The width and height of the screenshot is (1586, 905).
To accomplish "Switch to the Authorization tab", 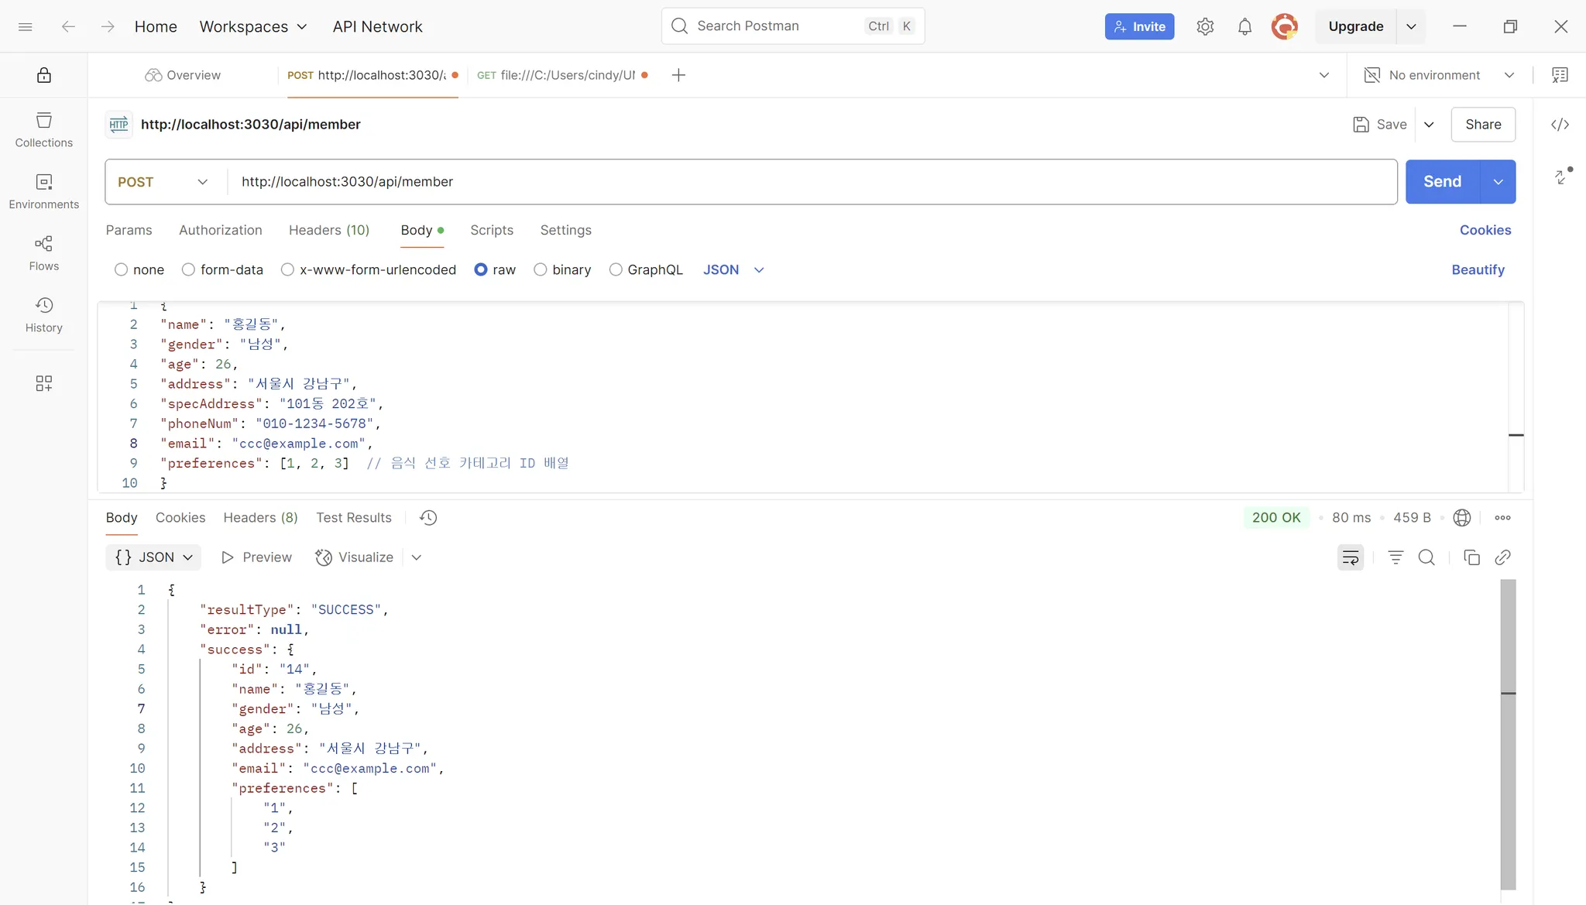I will (x=220, y=230).
